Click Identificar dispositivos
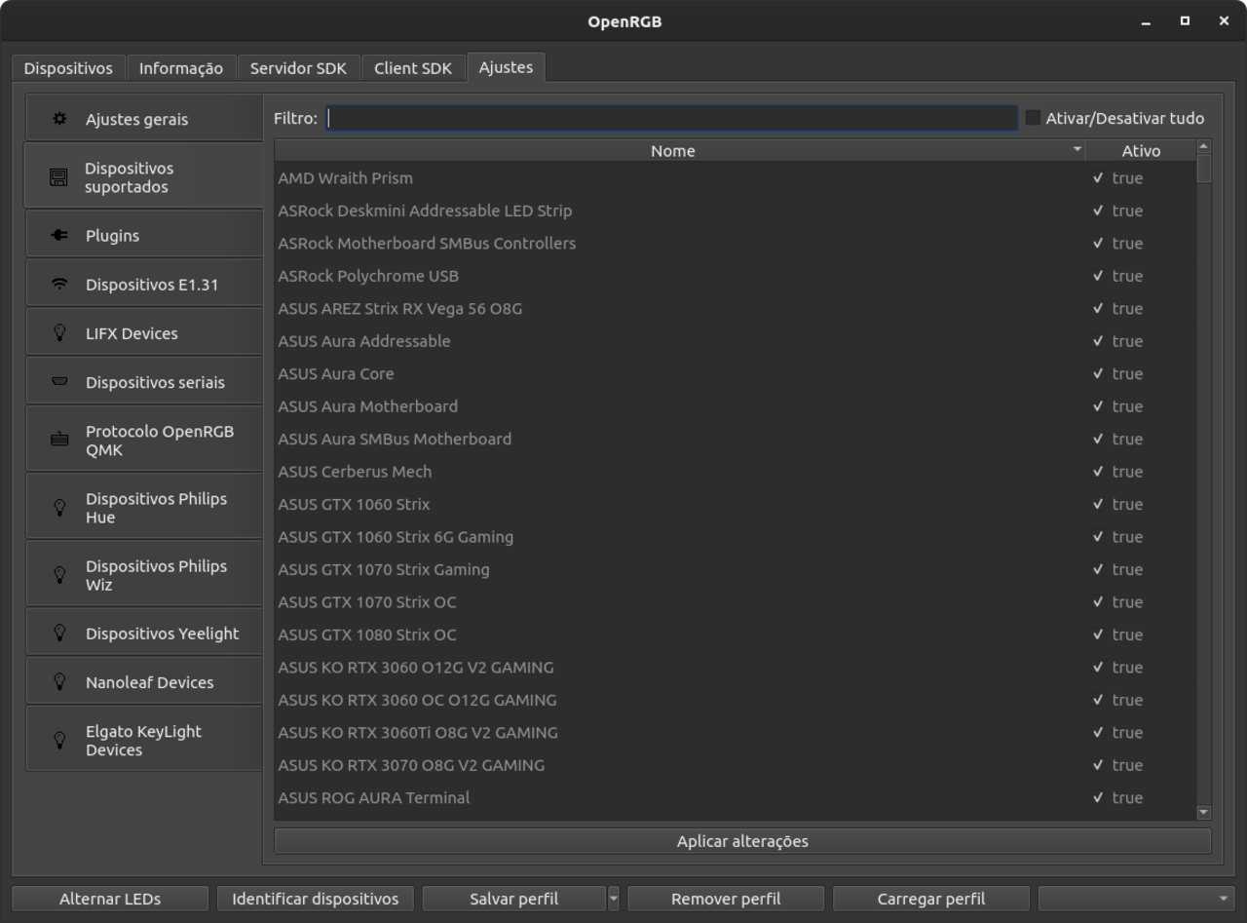The image size is (1247, 923). coord(315,898)
